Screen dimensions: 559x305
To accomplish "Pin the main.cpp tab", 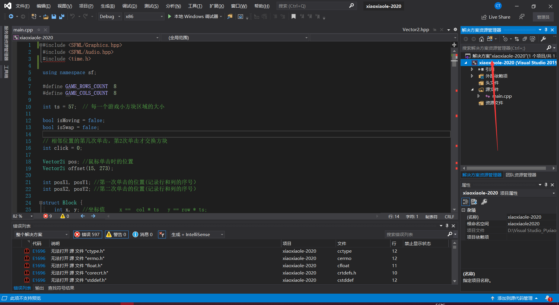I will pyautogui.click(x=38, y=30).
